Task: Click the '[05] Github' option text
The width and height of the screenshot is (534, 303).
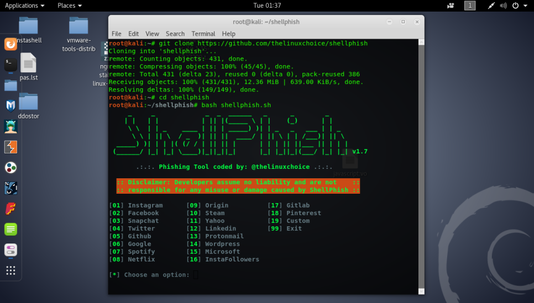Action: (130, 236)
